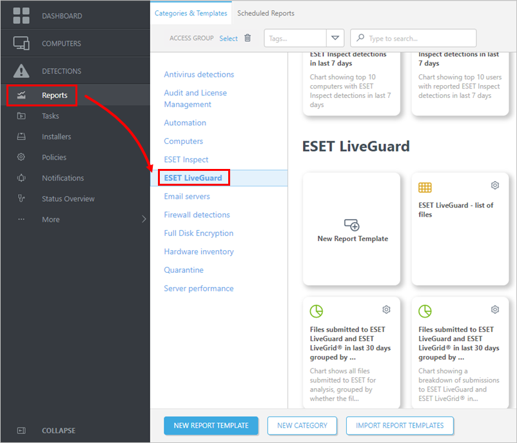Screen dimensions: 517x443
Task: Select ESET LiveGuard category
Action: pos(193,178)
